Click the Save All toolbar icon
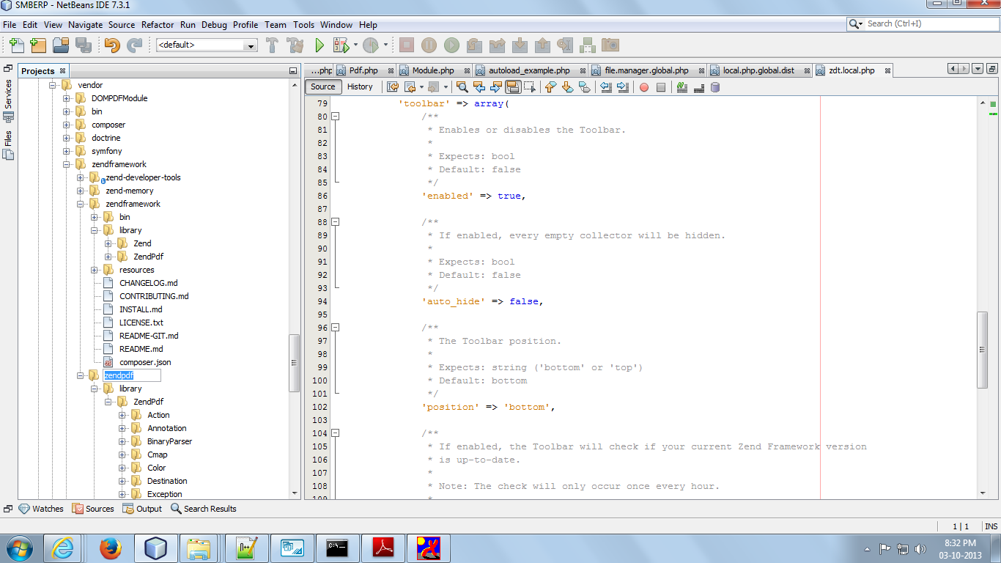This screenshot has height=563, width=1001. click(83, 45)
